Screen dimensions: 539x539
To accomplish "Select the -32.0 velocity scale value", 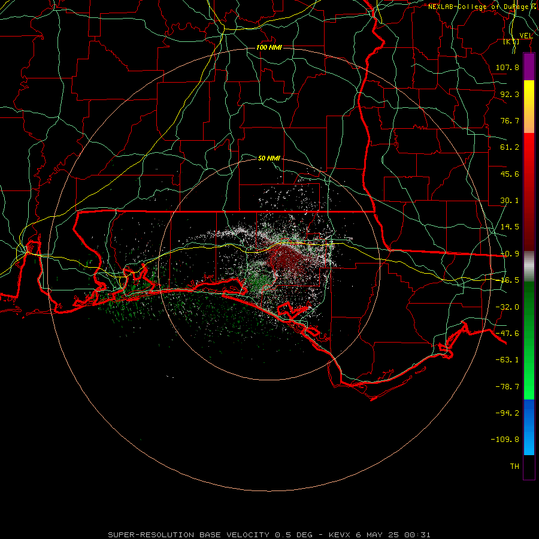I will (x=507, y=307).
